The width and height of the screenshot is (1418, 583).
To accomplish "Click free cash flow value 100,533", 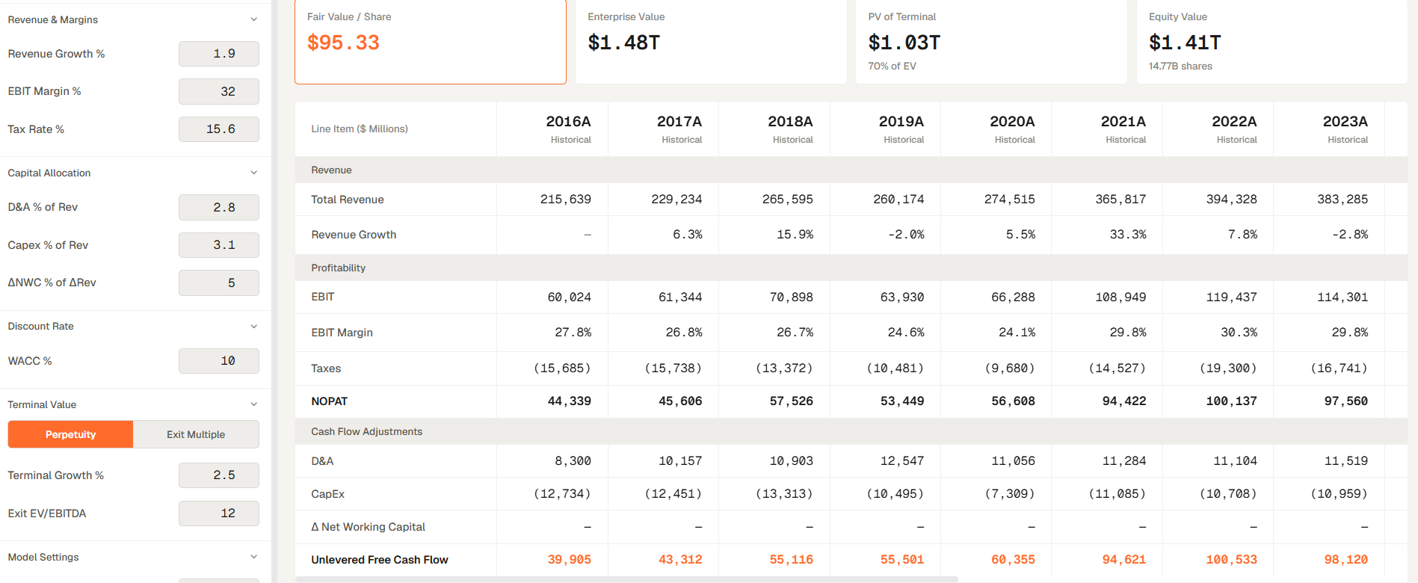I will (x=1232, y=560).
